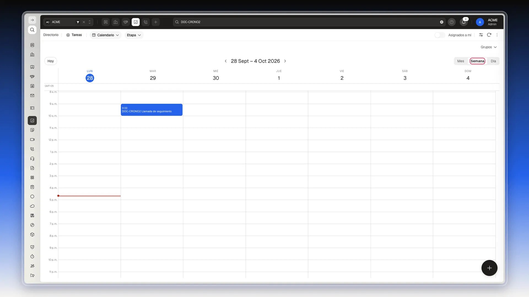Switch to Semana view

click(x=477, y=61)
